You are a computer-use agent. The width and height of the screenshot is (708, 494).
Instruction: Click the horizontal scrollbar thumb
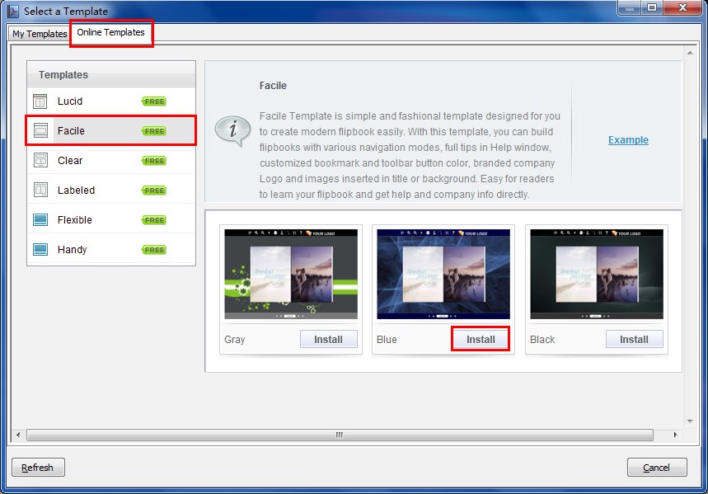click(x=340, y=435)
